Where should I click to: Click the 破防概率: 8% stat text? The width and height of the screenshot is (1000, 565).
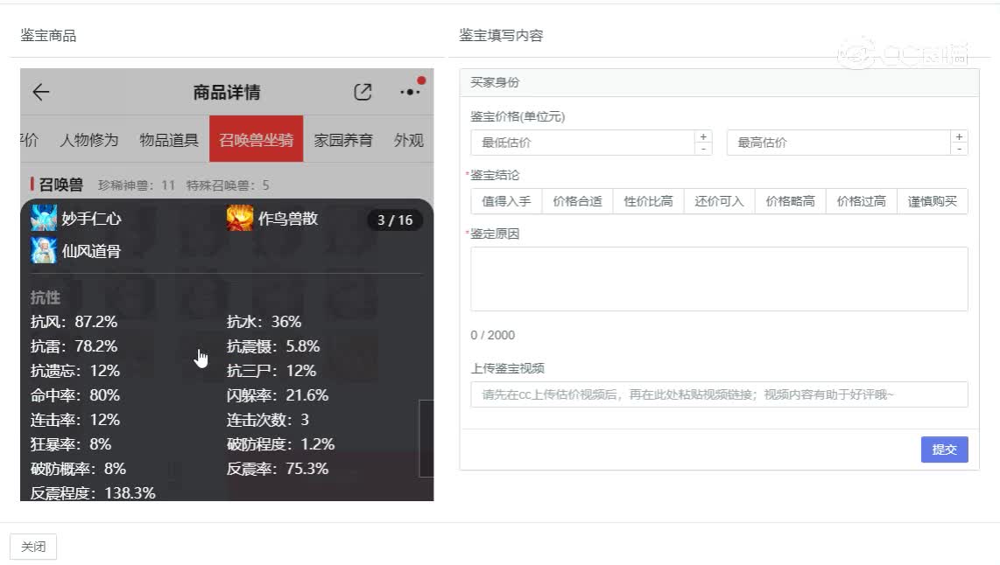(x=79, y=469)
